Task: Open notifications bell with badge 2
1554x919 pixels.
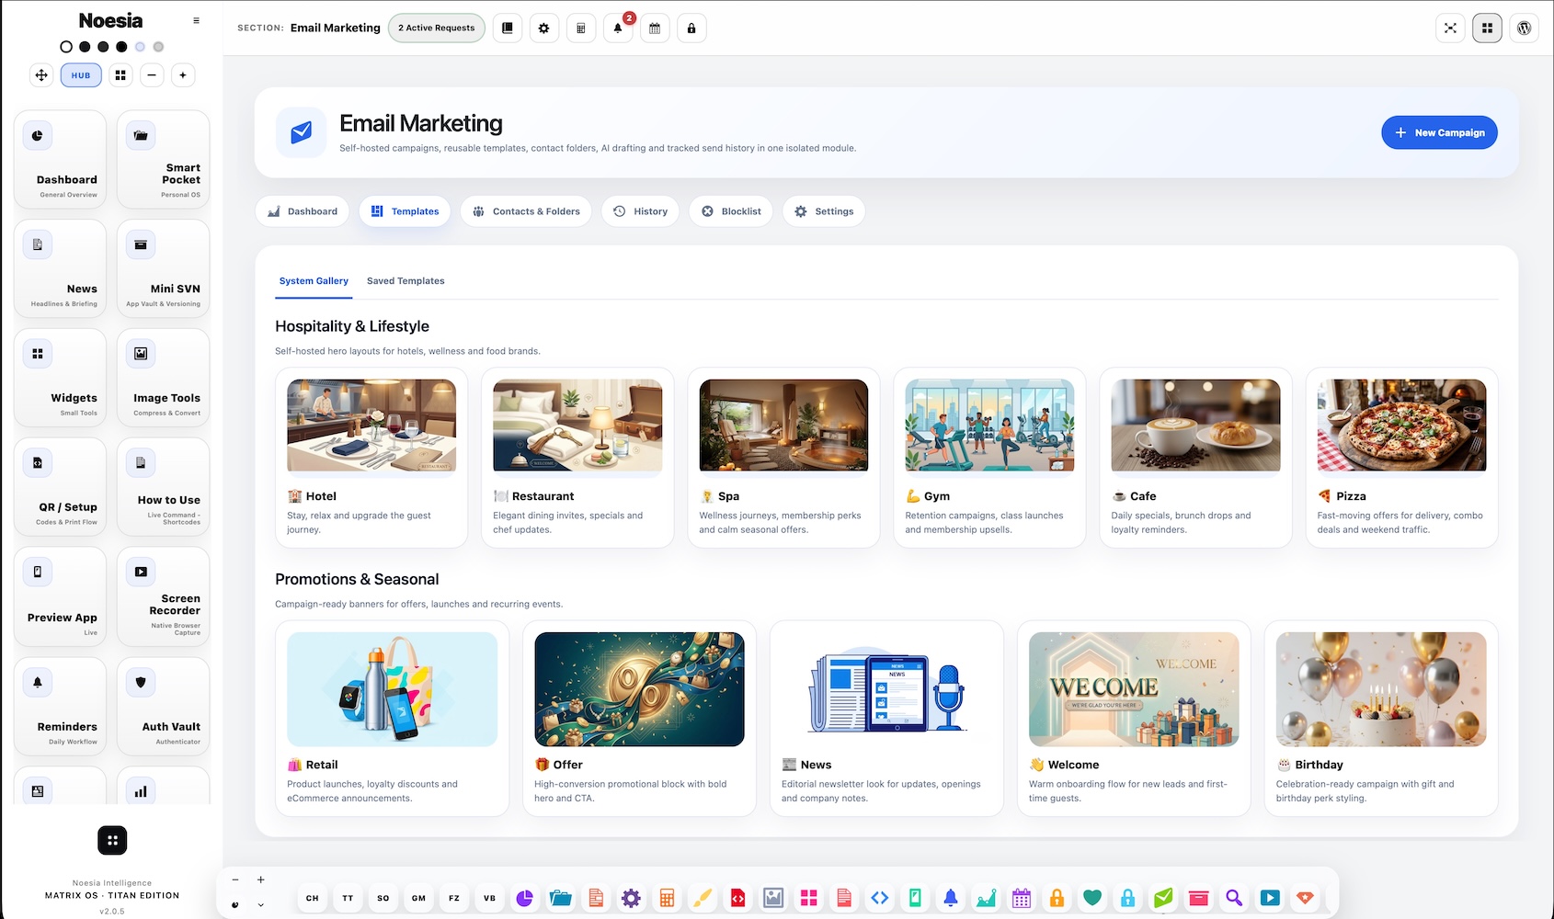Action: 618,28
